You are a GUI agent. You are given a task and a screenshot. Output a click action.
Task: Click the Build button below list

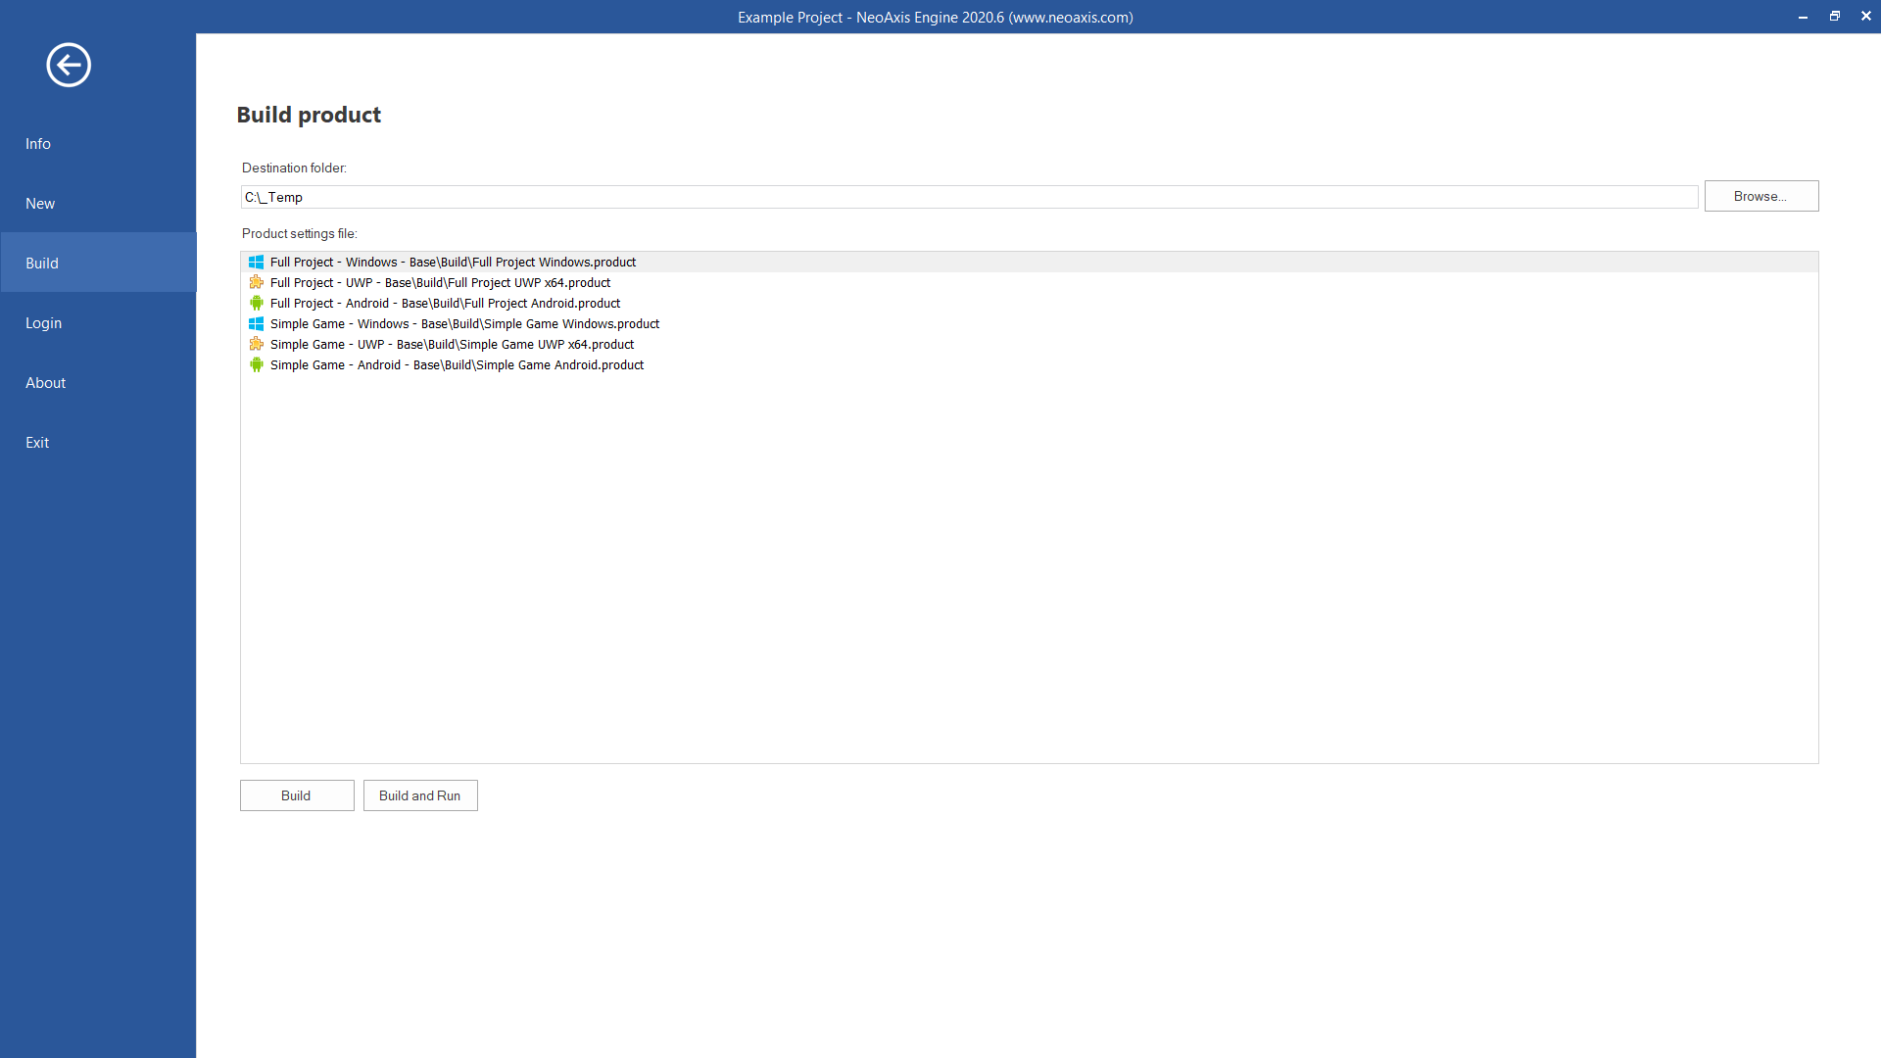(x=296, y=795)
